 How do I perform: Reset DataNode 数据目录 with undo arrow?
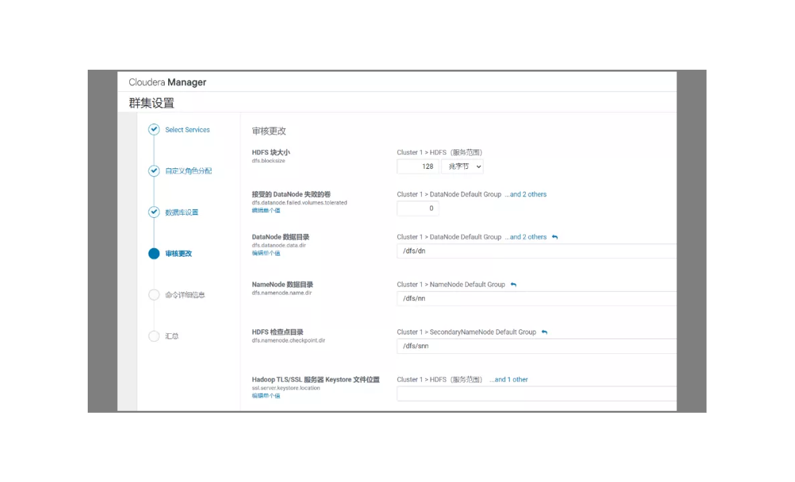(555, 237)
